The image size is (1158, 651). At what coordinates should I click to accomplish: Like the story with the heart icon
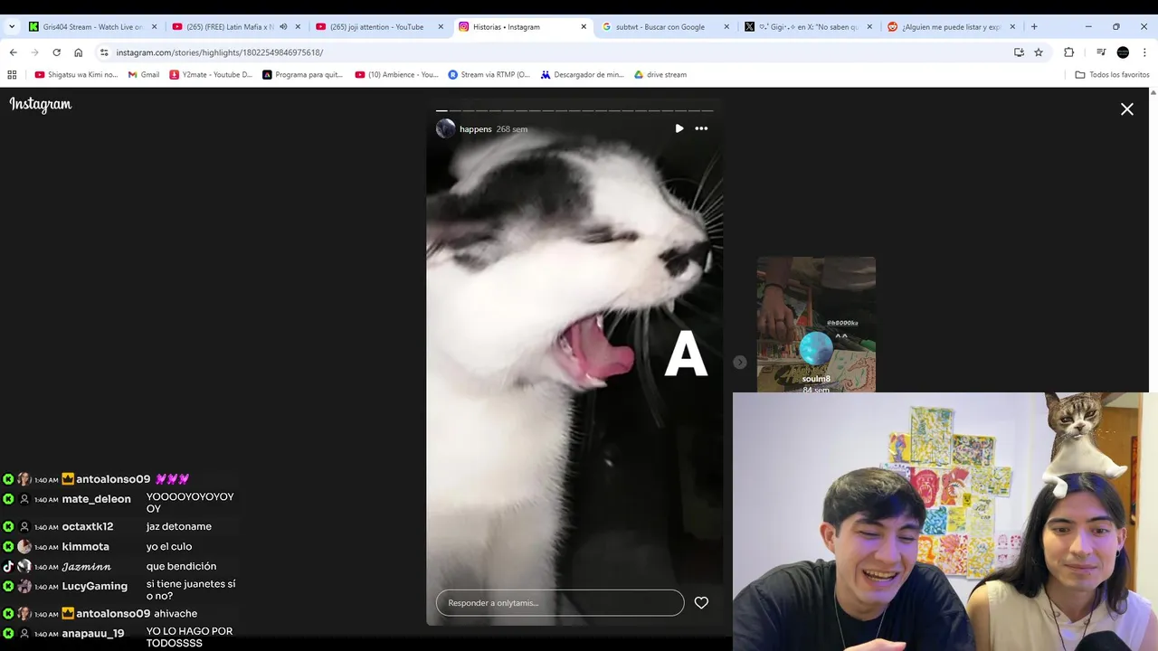coord(701,603)
